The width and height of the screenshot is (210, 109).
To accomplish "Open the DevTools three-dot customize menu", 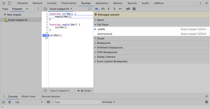I will [201, 3].
